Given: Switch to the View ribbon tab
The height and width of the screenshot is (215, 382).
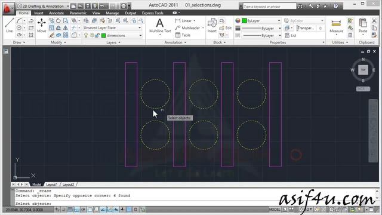Looking at the screenshot, I should (96, 13).
